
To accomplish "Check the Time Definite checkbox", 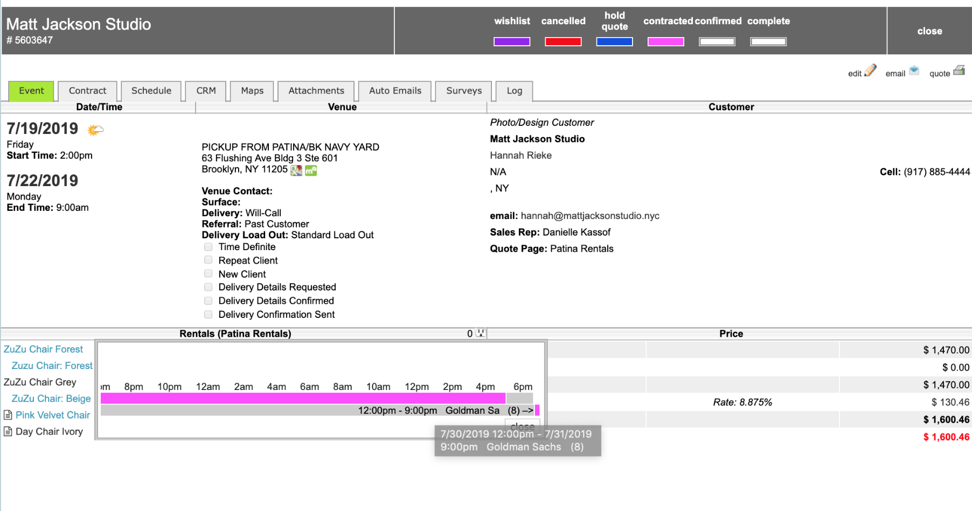I will [209, 247].
